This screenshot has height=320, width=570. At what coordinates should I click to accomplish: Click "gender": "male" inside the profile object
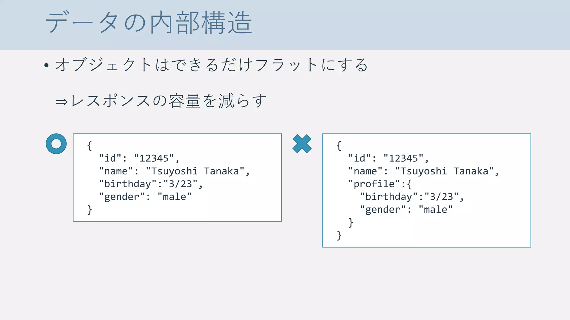[x=406, y=210]
